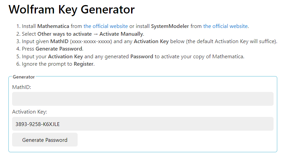The height and width of the screenshot is (160, 288).
Task: Click the Generator fieldset legend
Action: [24, 77]
